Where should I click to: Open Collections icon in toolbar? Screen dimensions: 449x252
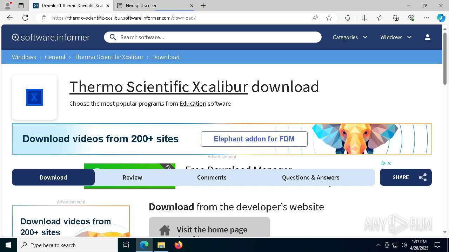coord(396,18)
